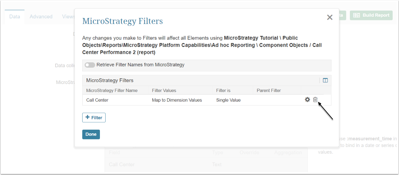Switch to the Data tab

coord(15,17)
